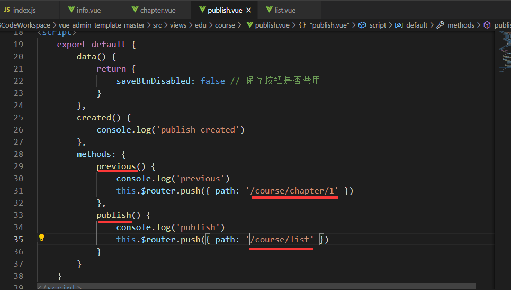Click the publish.vue file breadcrumb
This screenshot has width=511, height=290.
pyautogui.click(x=272, y=25)
